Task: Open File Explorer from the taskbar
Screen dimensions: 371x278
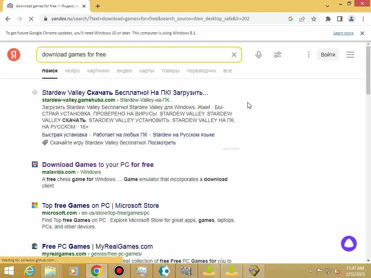Action: pos(51,271)
